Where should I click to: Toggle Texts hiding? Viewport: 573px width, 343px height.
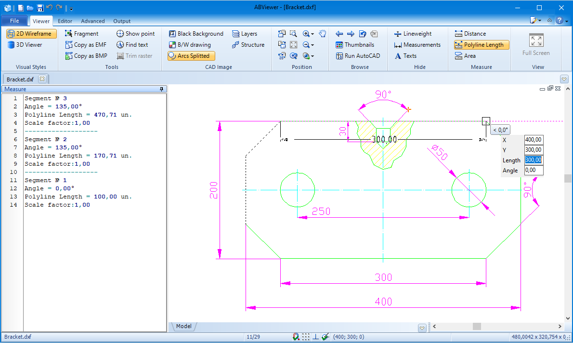pos(405,56)
